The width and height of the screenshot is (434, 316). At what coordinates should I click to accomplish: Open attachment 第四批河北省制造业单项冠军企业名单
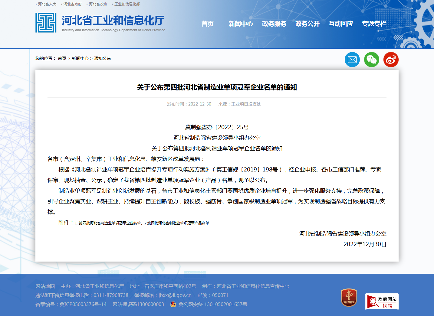[110, 223]
